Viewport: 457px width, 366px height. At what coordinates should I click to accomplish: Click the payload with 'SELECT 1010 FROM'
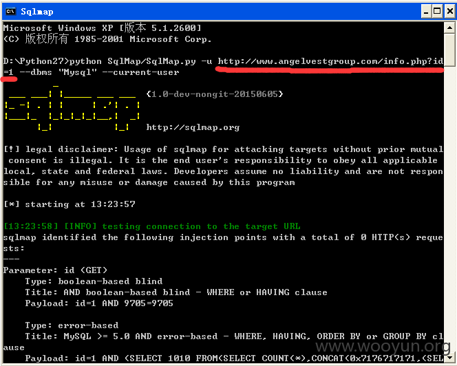point(234,358)
